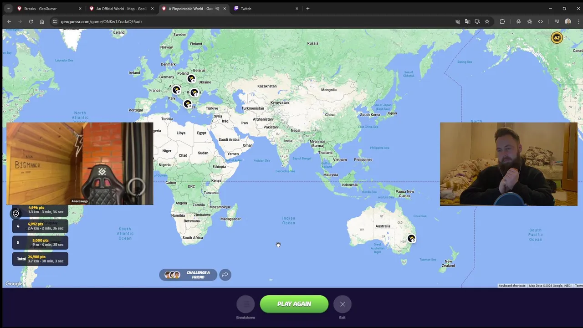
Task: Open the round 2 flag marker near Austria
Action: click(x=176, y=90)
